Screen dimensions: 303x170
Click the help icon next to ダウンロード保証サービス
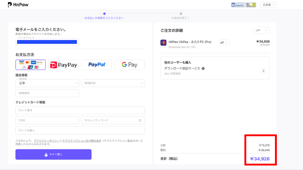point(203,68)
